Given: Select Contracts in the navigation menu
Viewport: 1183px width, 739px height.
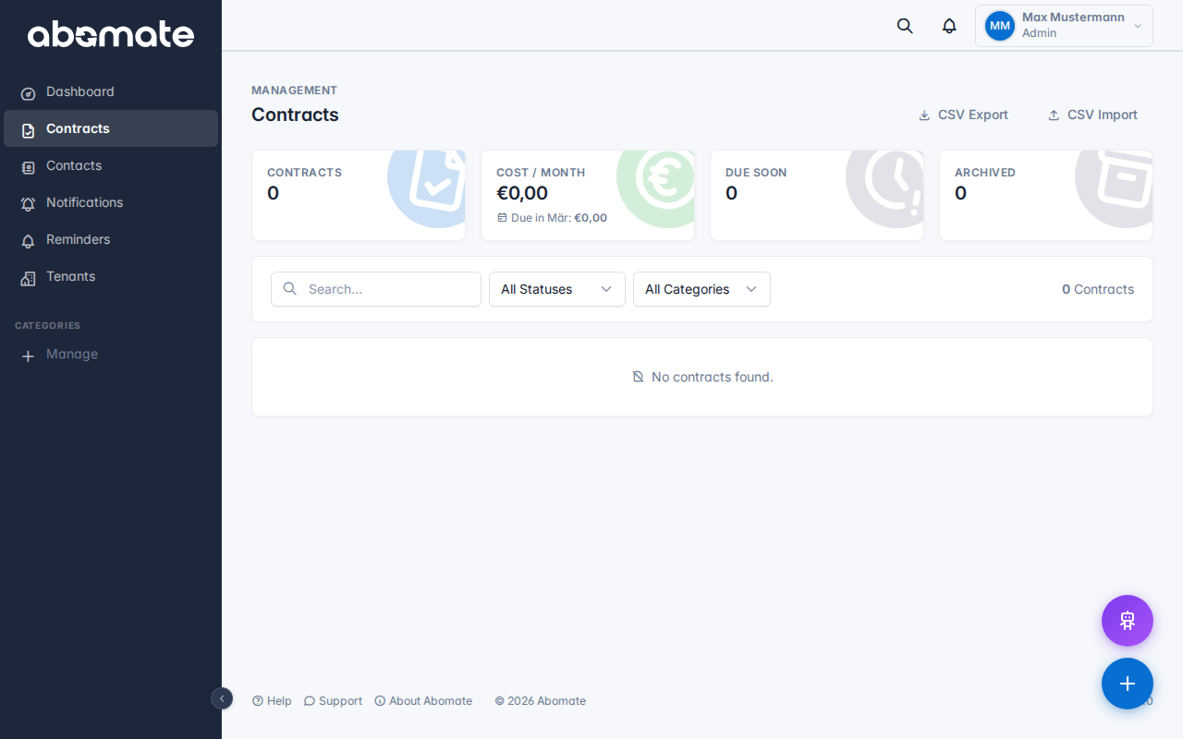Looking at the screenshot, I should [78, 128].
